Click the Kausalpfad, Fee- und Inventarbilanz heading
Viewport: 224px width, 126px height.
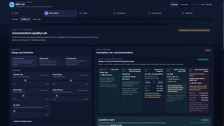115,52
